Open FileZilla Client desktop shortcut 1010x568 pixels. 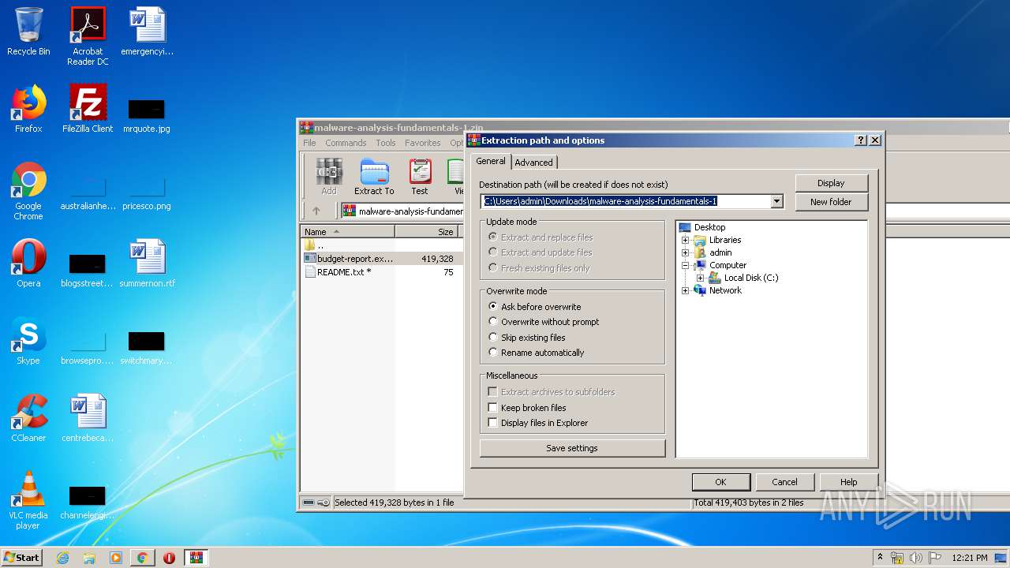pyautogui.click(x=88, y=109)
